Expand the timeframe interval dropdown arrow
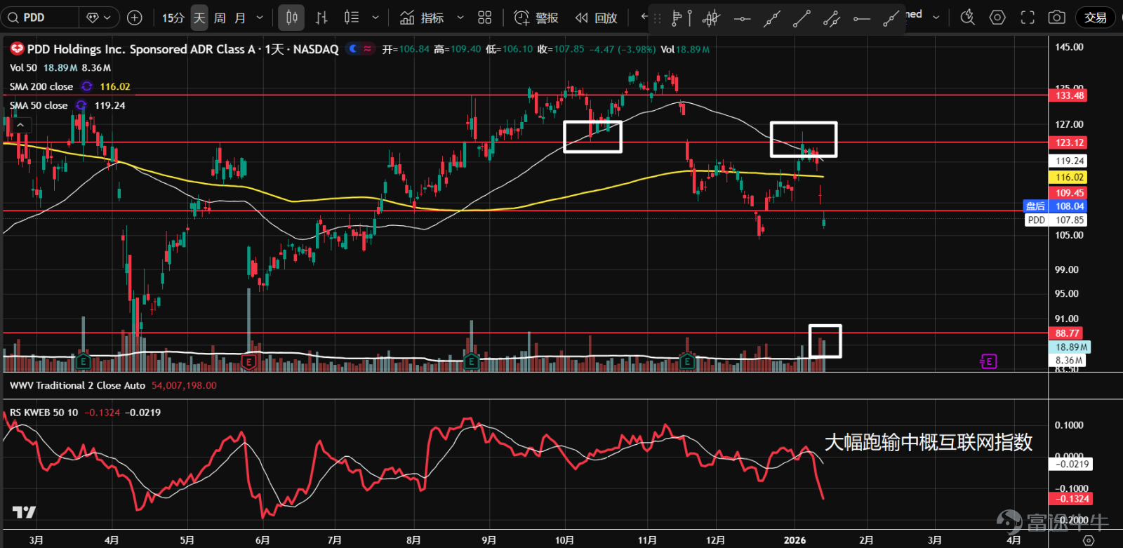 point(260,18)
